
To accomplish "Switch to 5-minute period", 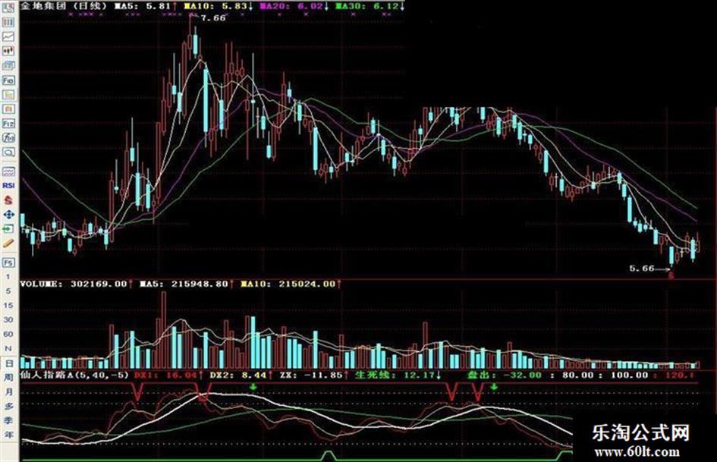I will (8, 291).
